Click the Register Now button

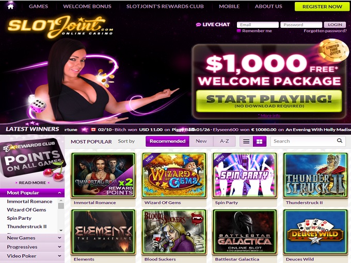(322, 7)
